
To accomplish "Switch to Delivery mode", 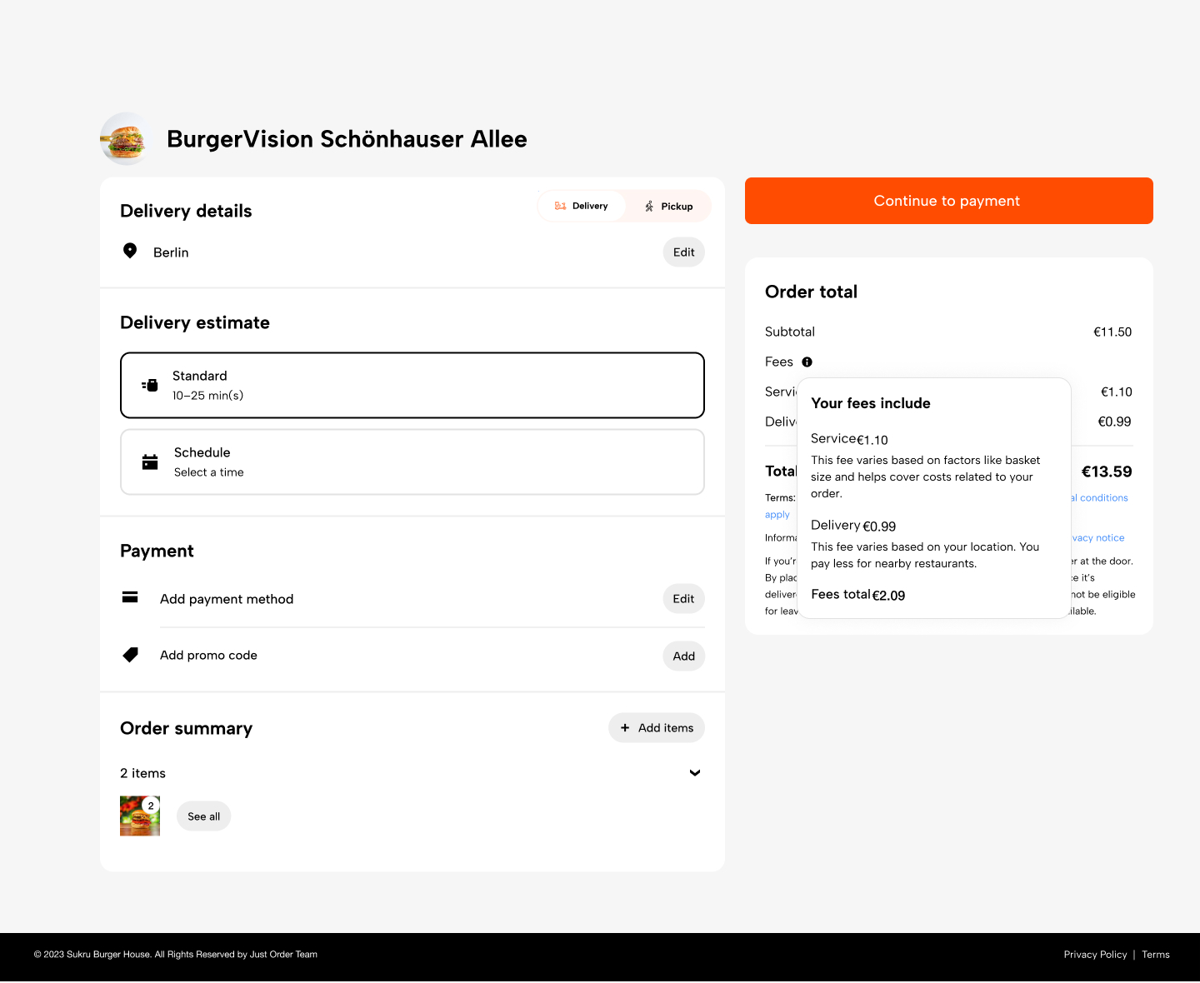I will [582, 206].
